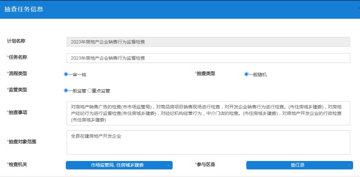Click the 任务名称 input field
This screenshot has width=360, height=177.
(208, 58)
